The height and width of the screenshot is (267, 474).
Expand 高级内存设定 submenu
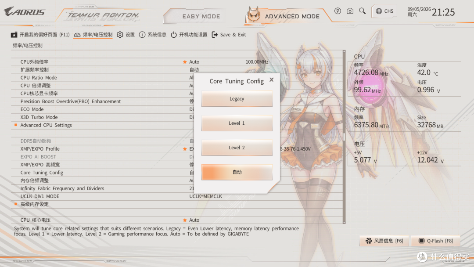pos(35,204)
